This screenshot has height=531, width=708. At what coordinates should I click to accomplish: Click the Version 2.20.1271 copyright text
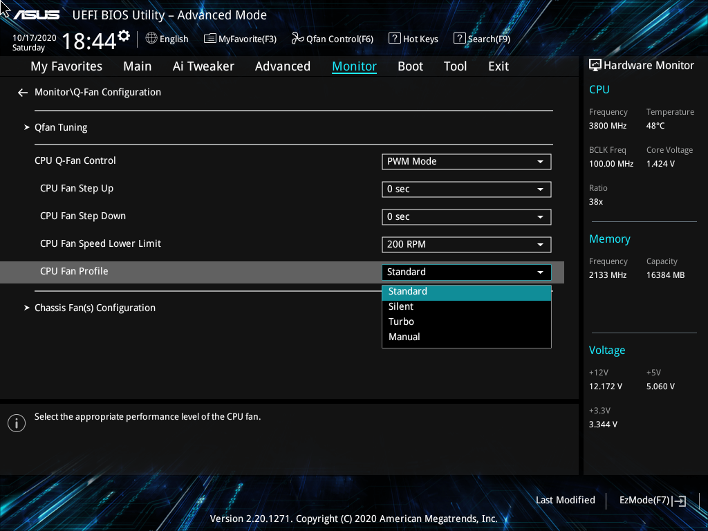coord(353,519)
